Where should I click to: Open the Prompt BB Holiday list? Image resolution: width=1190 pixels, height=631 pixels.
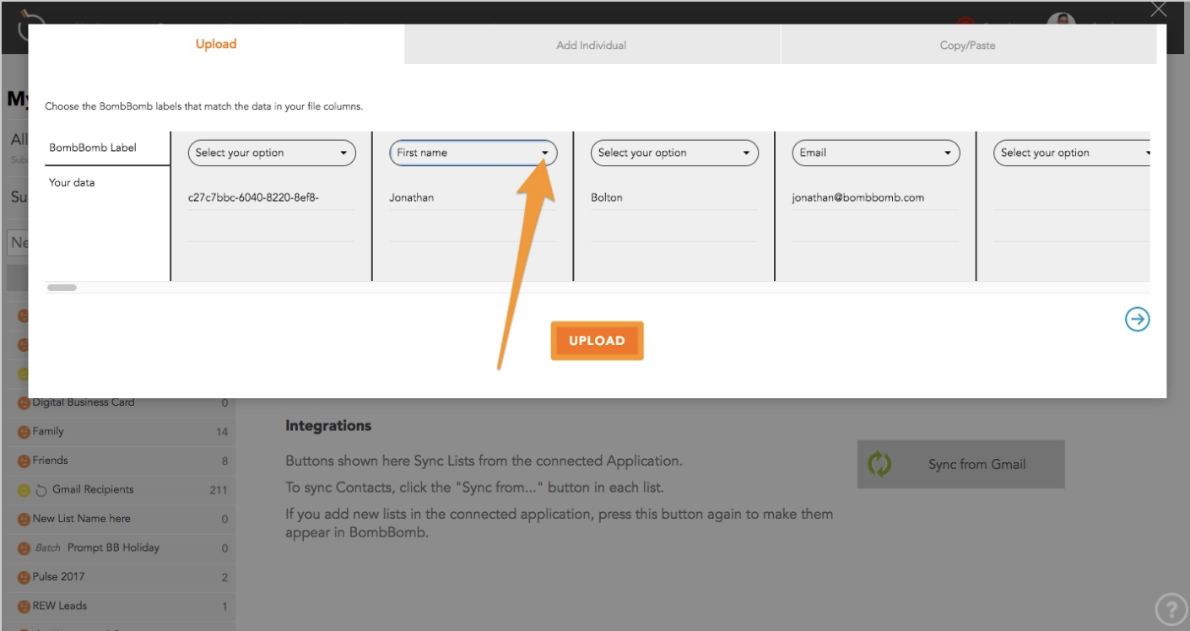(113, 547)
